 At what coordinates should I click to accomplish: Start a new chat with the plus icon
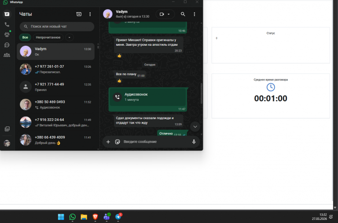79,14
